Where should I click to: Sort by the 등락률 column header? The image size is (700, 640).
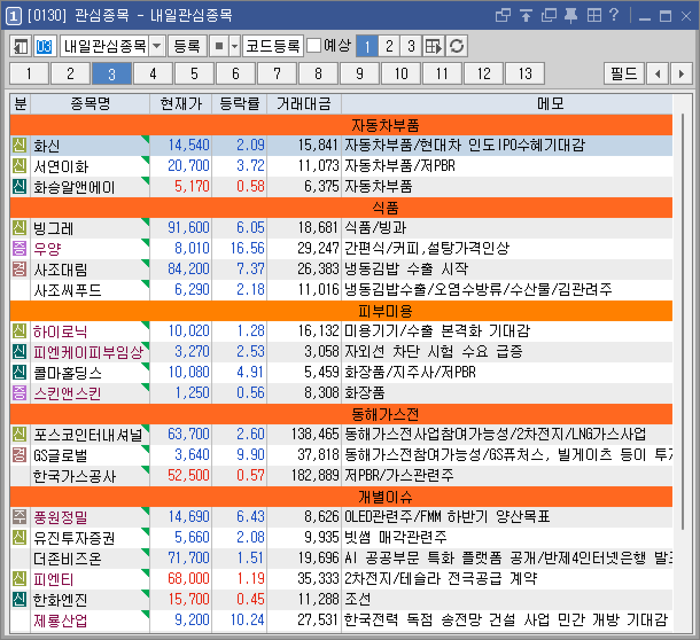click(x=239, y=104)
